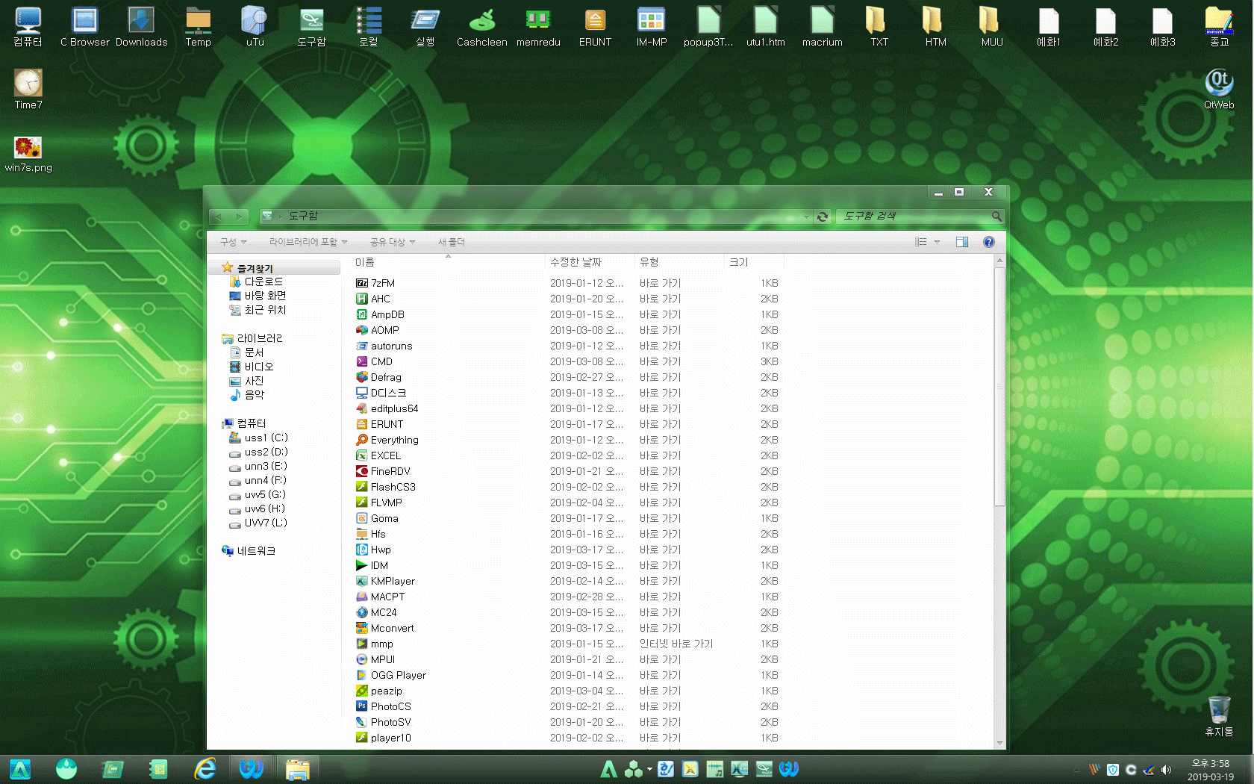Viewport: 1254px width, 784px height.
Task: Open the 구성 dropdown menu
Action: pos(233,242)
